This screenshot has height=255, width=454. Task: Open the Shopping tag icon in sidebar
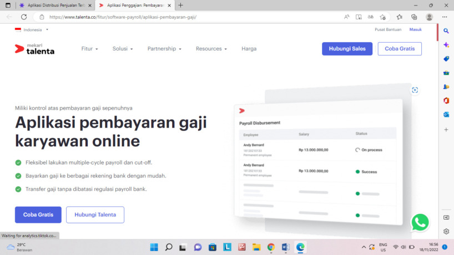coord(446,59)
